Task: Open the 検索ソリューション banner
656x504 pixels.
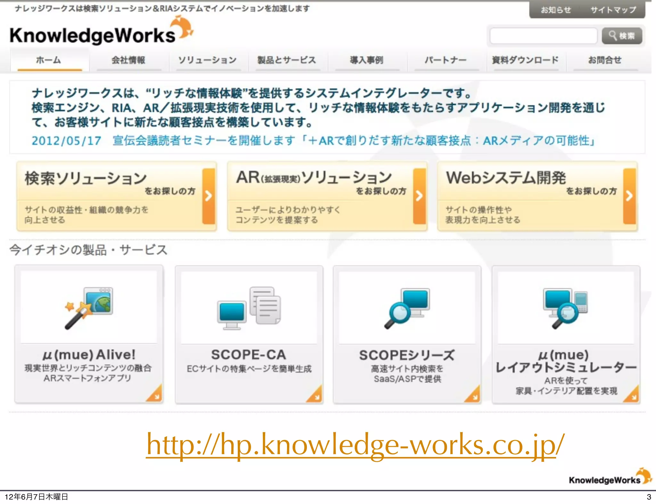Action: [117, 196]
